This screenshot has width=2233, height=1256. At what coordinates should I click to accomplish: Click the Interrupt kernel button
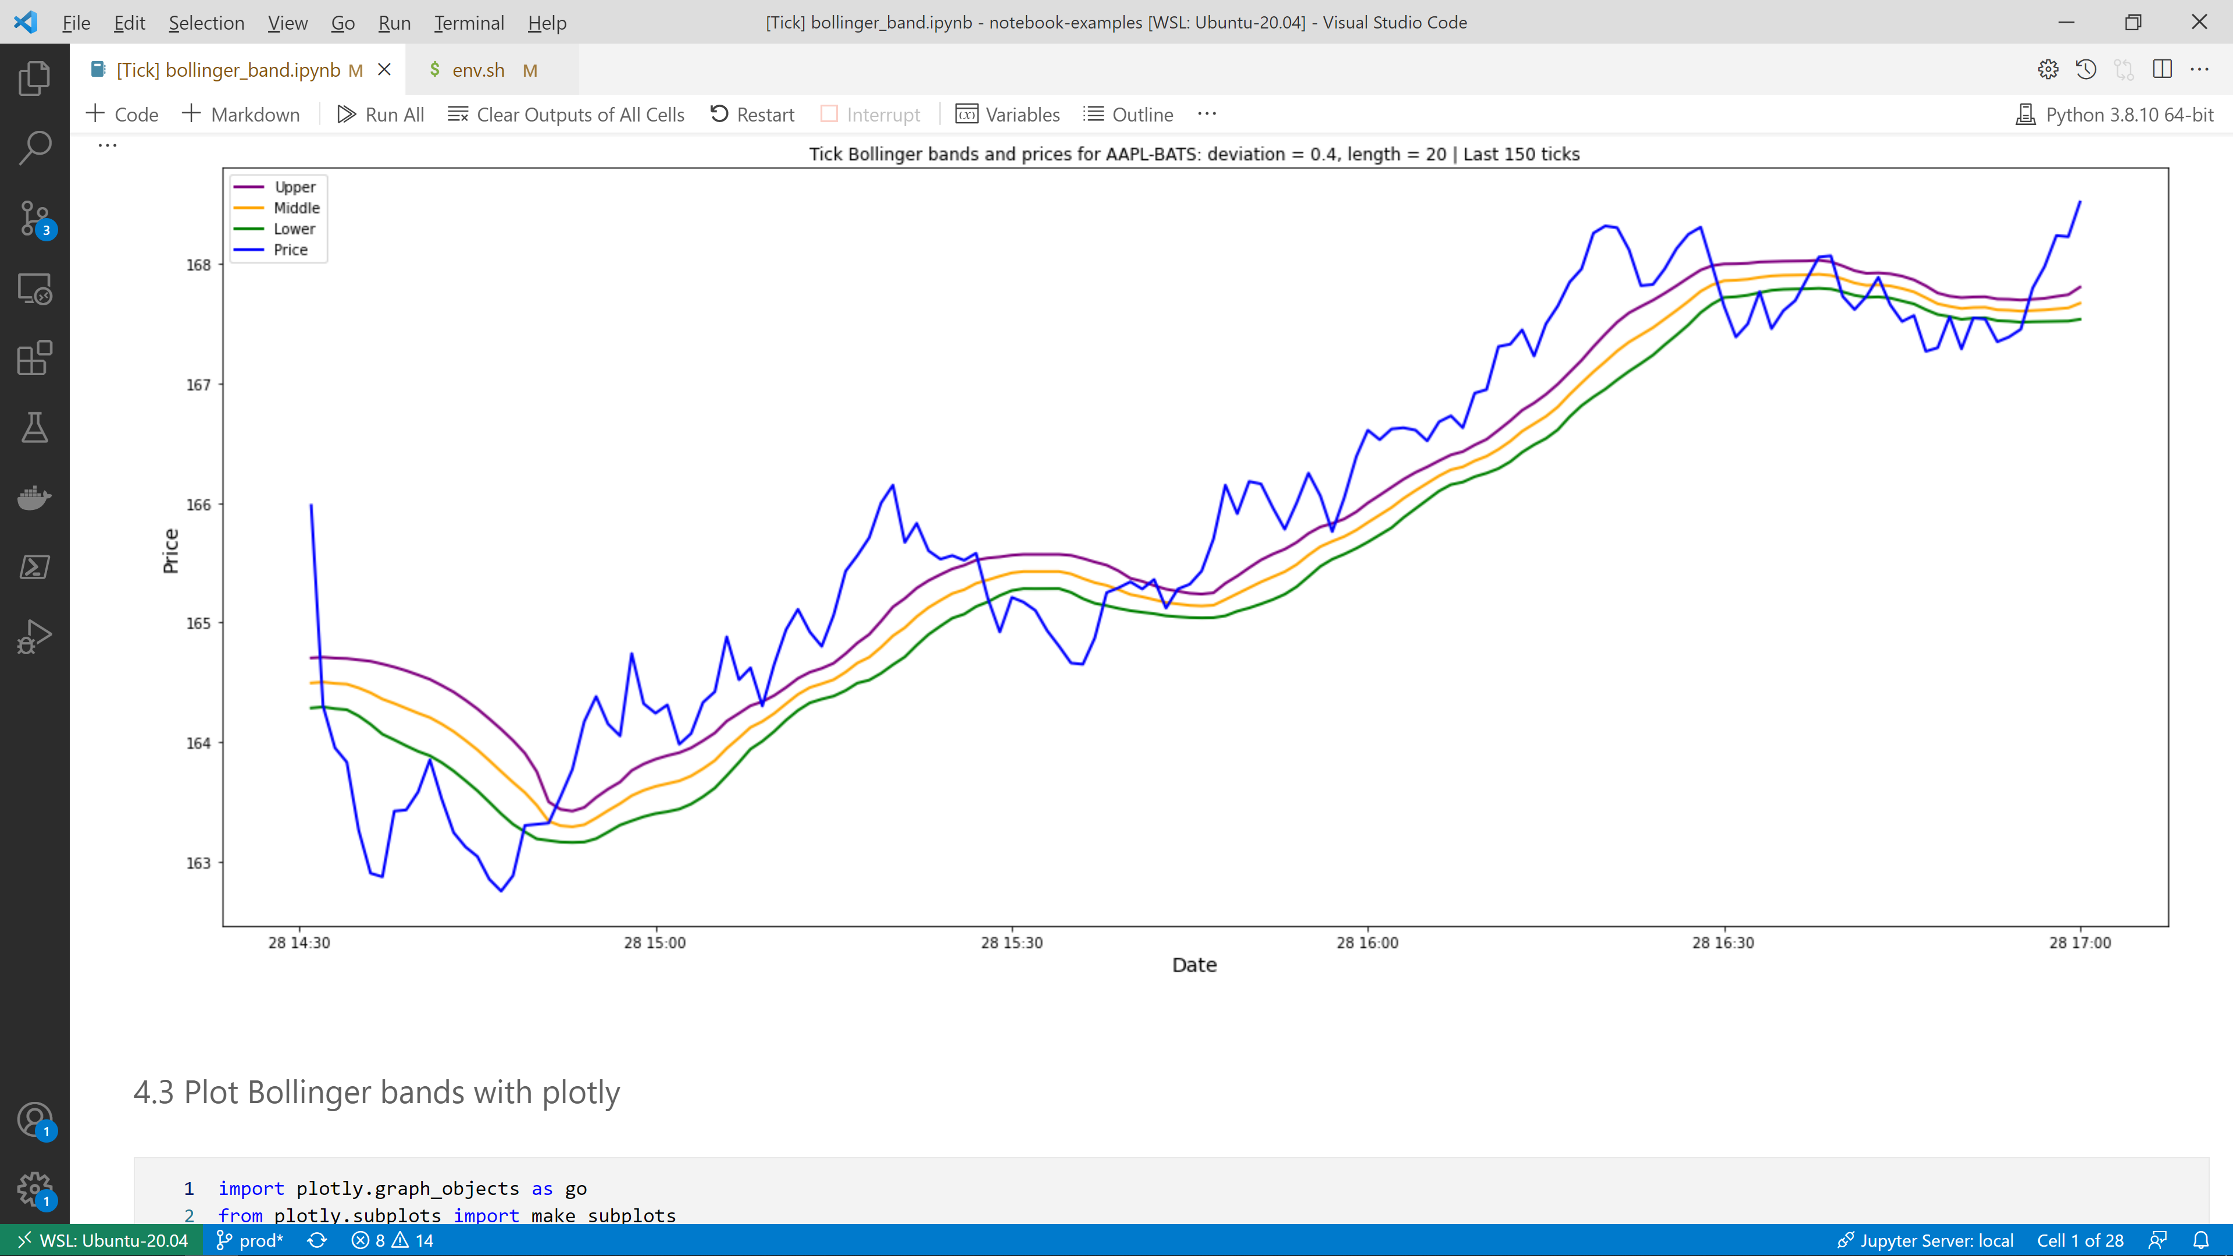pyautogui.click(x=869, y=115)
